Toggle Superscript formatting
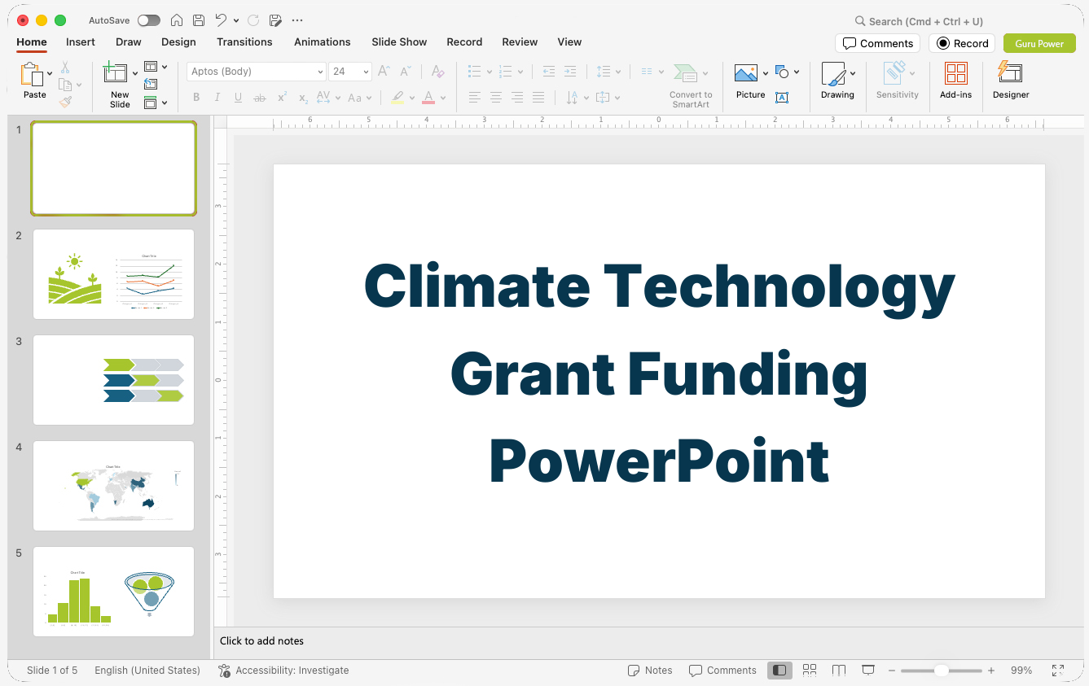The width and height of the screenshot is (1089, 686). pyautogui.click(x=282, y=98)
